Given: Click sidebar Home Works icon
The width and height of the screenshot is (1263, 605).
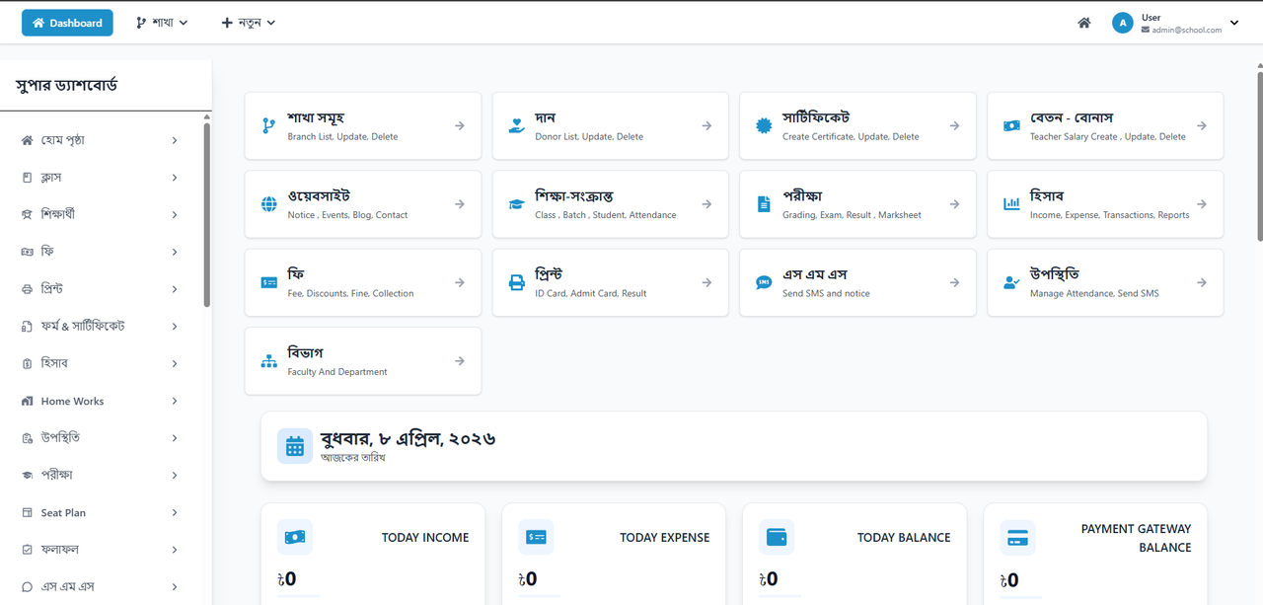Looking at the screenshot, I should coord(27,401).
